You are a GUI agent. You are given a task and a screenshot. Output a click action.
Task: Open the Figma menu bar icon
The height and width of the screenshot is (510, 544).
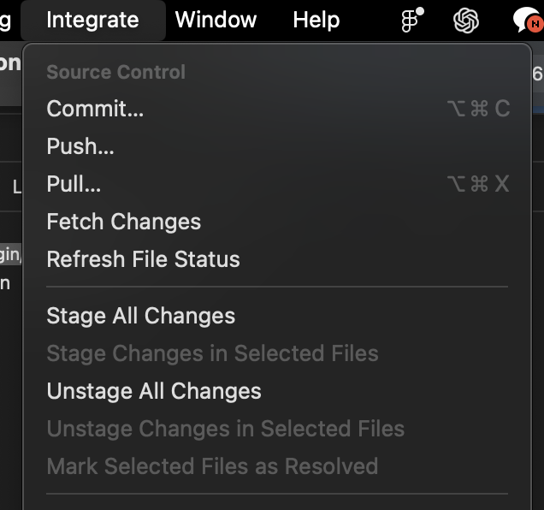(x=412, y=20)
